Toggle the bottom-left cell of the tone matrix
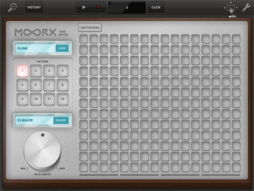This screenshot has width=254, height=191. 84,167
